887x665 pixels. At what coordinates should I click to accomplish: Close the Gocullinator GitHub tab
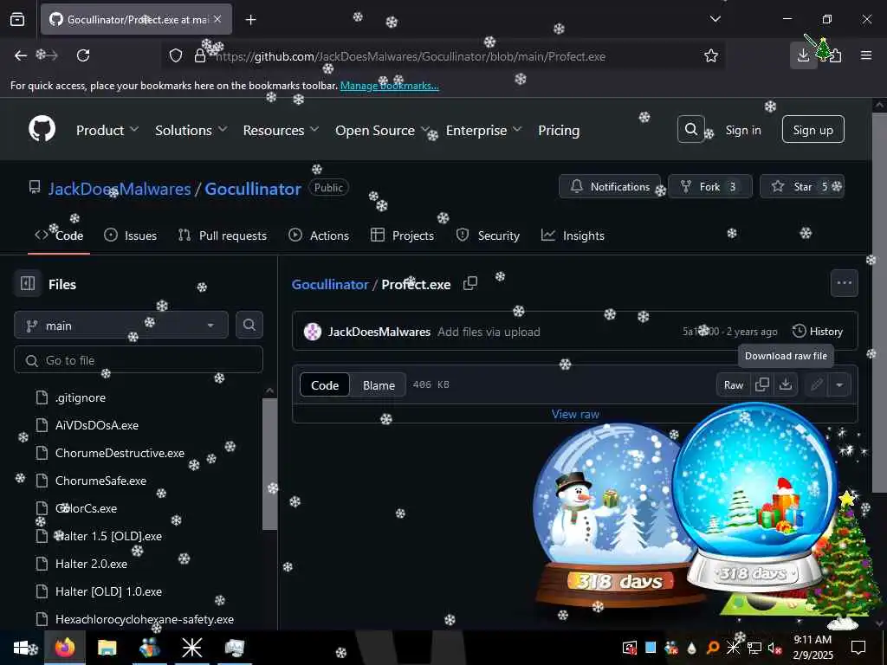pyautogui.click(x=217, y=19)
